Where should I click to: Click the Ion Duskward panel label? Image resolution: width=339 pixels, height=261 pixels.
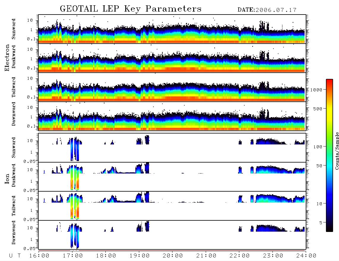(14, 175)
